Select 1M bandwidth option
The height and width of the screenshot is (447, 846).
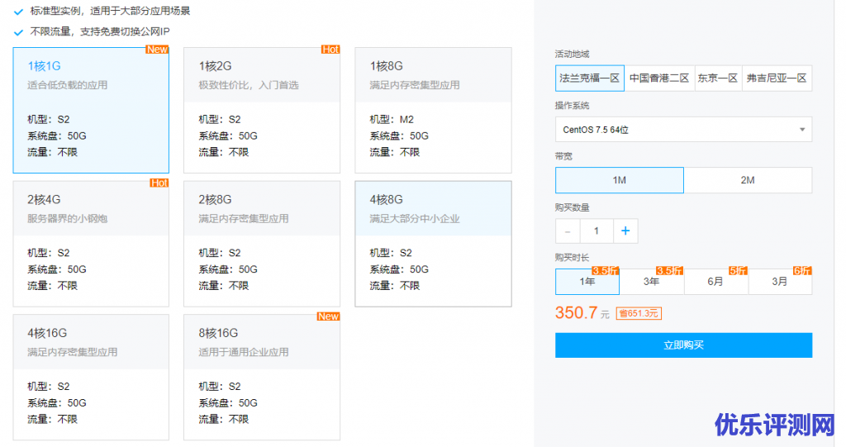click(x=619, y=180)
